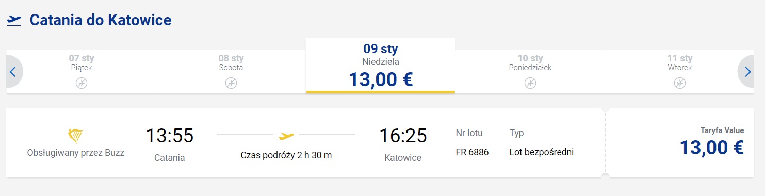Screen dimensions: 765x196
Task: Go to previous dates with left arrow
Action: pos(13,72)
